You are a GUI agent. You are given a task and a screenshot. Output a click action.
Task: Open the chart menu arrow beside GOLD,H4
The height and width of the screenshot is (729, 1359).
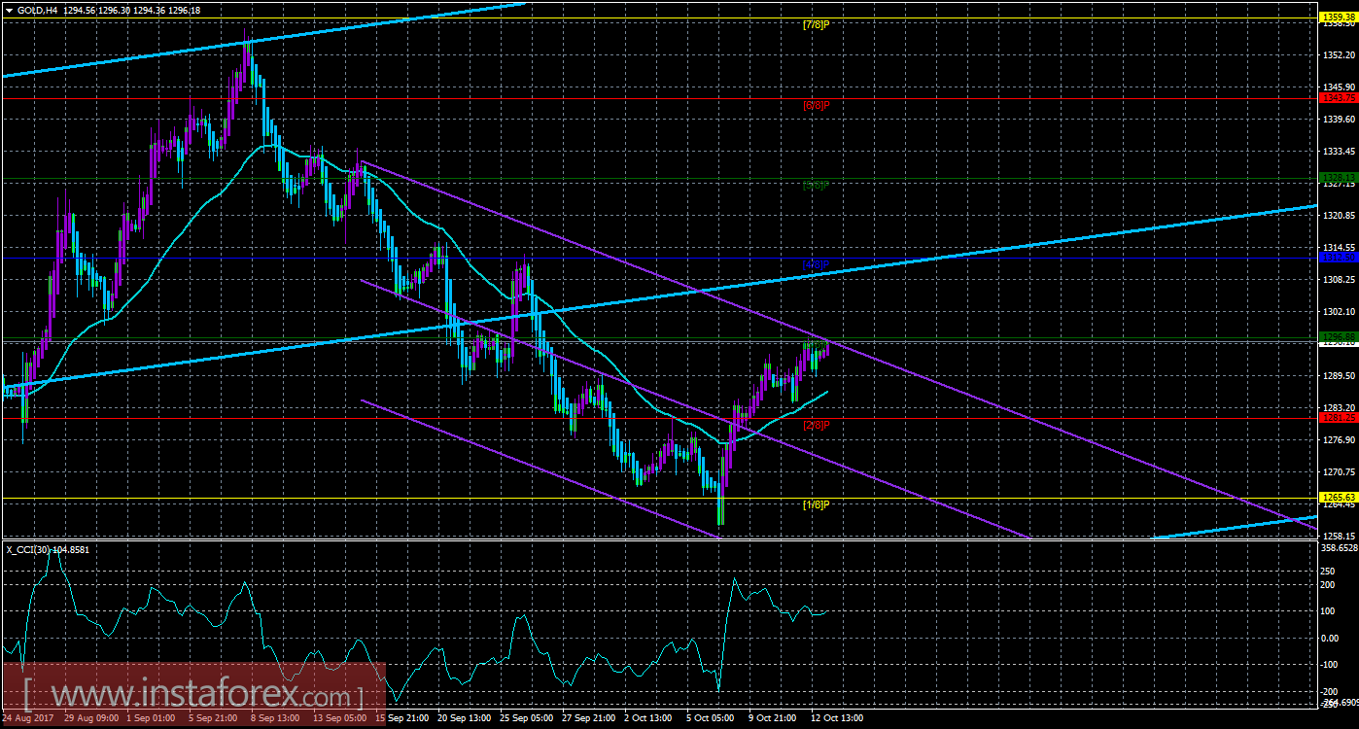[10, 10]
